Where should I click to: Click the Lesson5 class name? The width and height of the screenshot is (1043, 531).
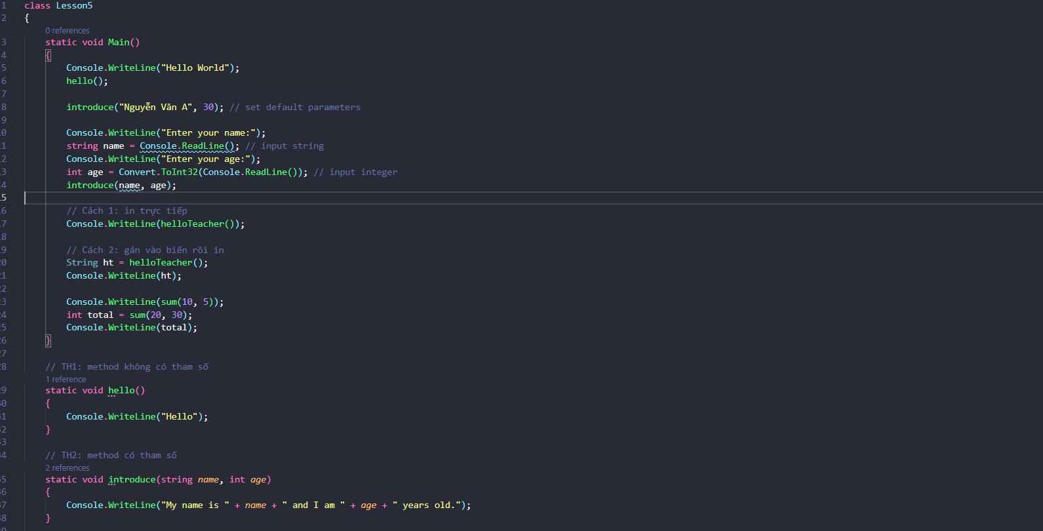pos(74,6)
